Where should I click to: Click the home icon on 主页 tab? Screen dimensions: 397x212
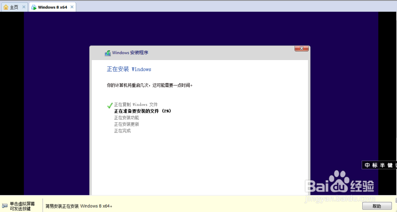[6, 7]
